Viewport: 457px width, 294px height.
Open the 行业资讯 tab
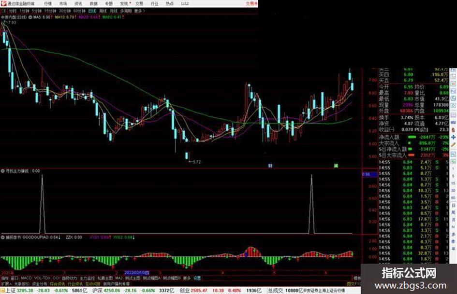click(x=75, y=283)
